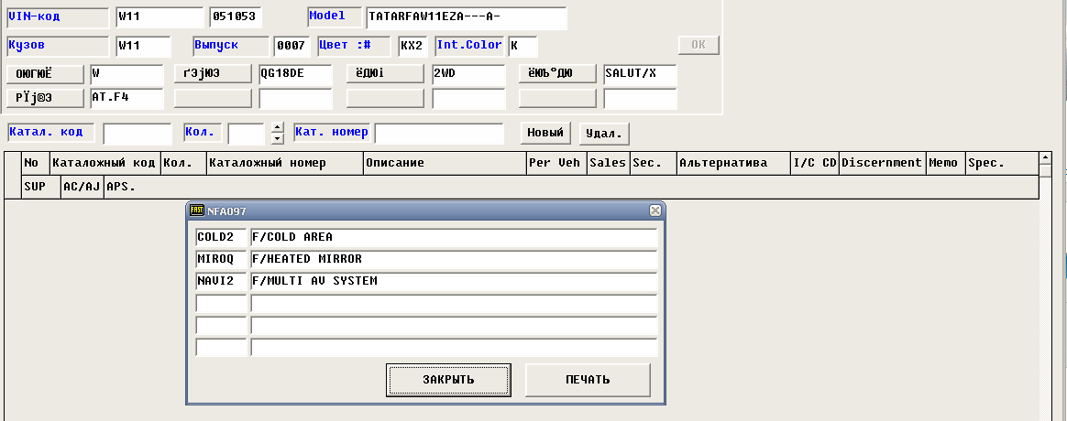This screenshot has height=421, width=1067.
Task: Click the Удал. button
Action: 603,133
